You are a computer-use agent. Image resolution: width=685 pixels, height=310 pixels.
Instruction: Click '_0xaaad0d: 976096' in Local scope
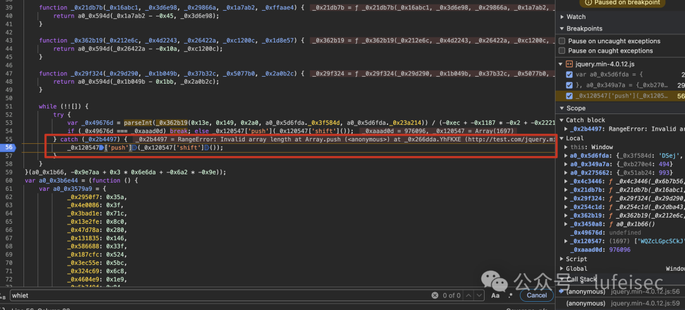coord(600,250)
